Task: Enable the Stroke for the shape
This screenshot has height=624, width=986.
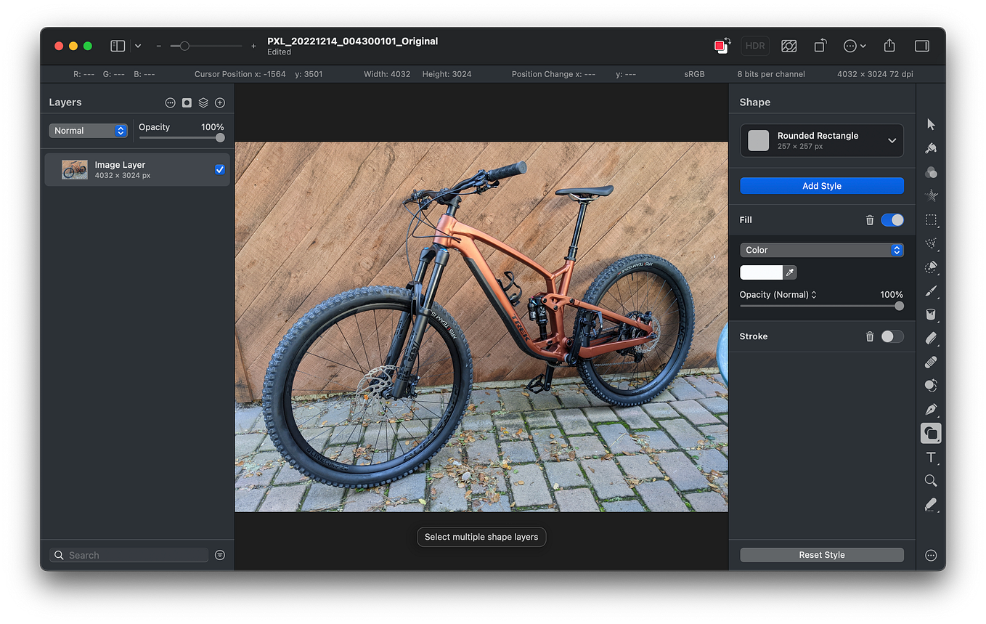Action: (x=892, y=336)
